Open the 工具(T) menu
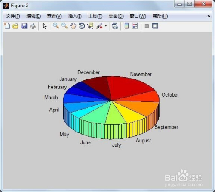 pyautogui.click(x=95, y=16)
